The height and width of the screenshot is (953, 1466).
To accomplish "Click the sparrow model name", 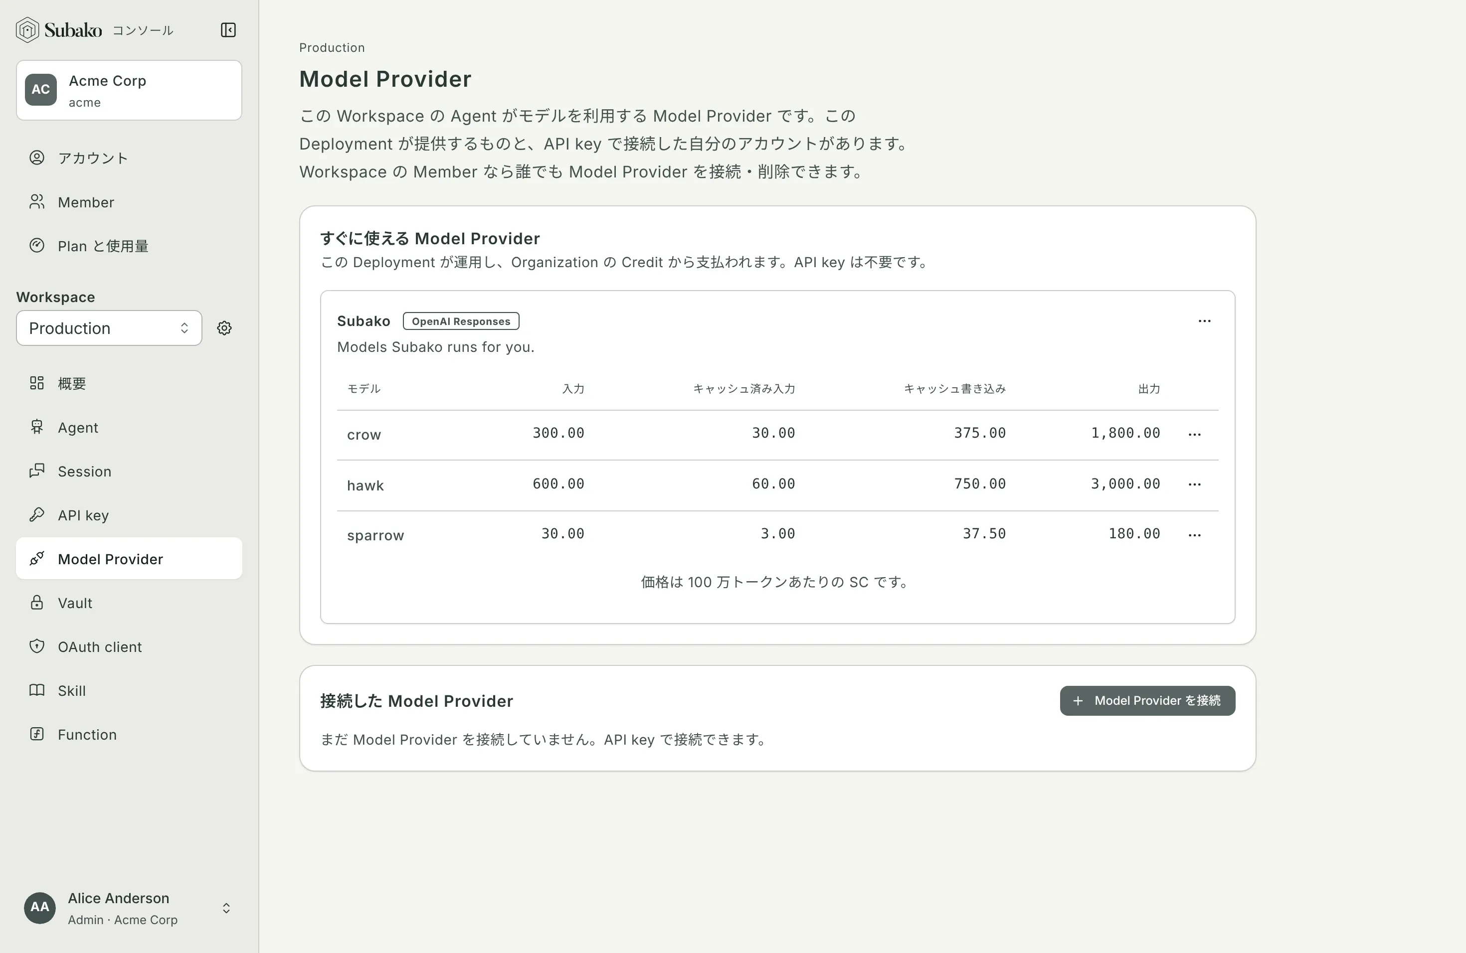I will pyautogui.click(x=375, y=536).
